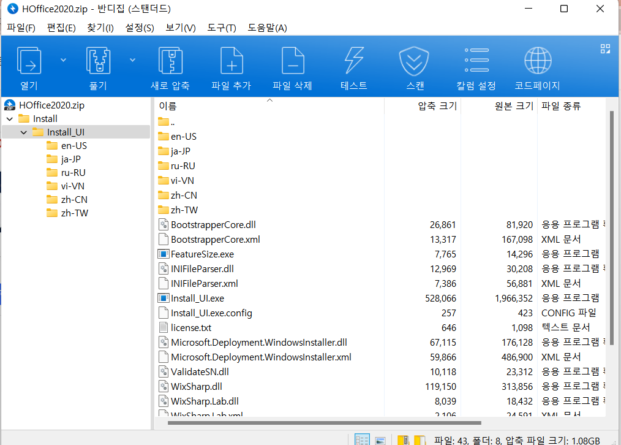Viewport: 621px width, 445px height.
Task: Open the 열기 dropdown arrow
Action: pos(63,60)
